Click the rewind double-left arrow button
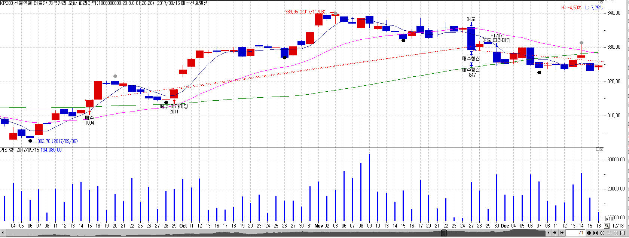Viewport: 629px width, 238px height. coord(555,233)
